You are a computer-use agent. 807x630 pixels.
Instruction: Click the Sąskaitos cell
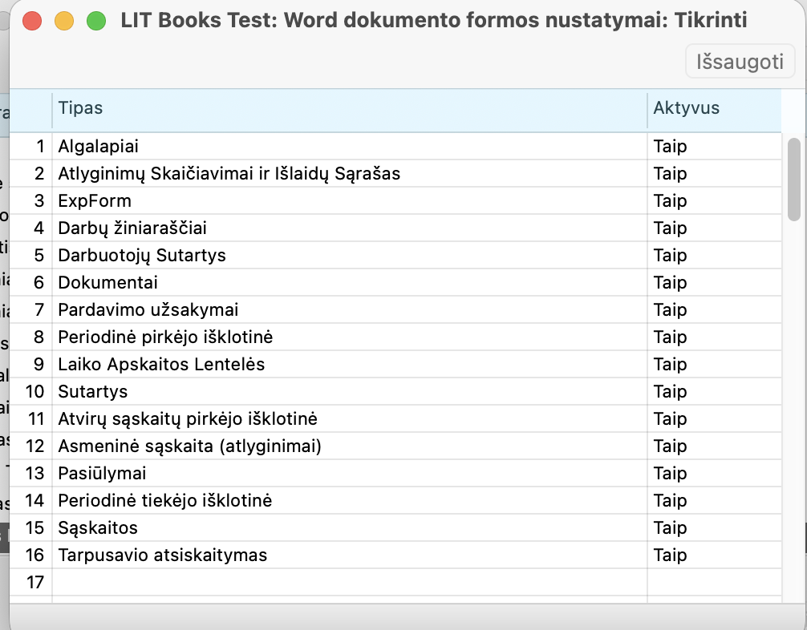coord(350,528)
